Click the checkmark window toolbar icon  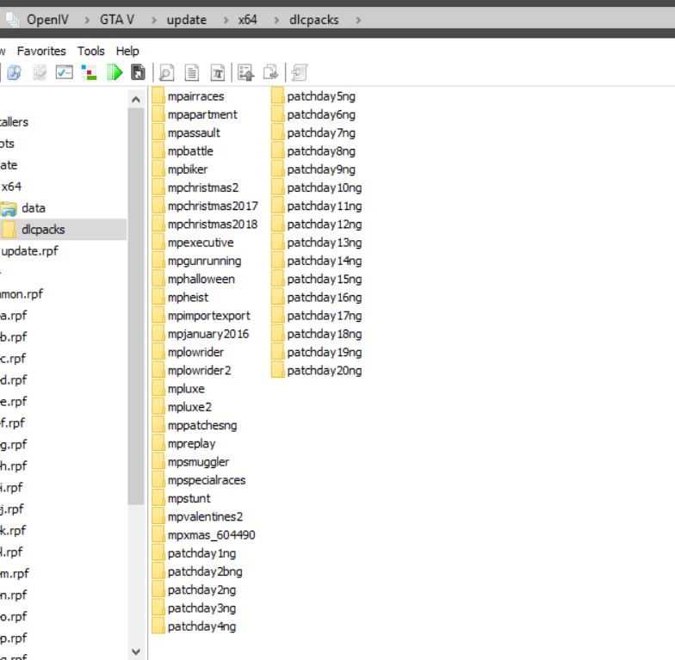click(x=64, y=72)
